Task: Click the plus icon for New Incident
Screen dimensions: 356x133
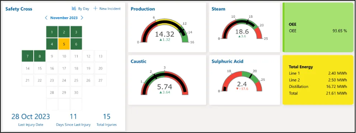Action: pyautogui.click(x=95, y=9)
